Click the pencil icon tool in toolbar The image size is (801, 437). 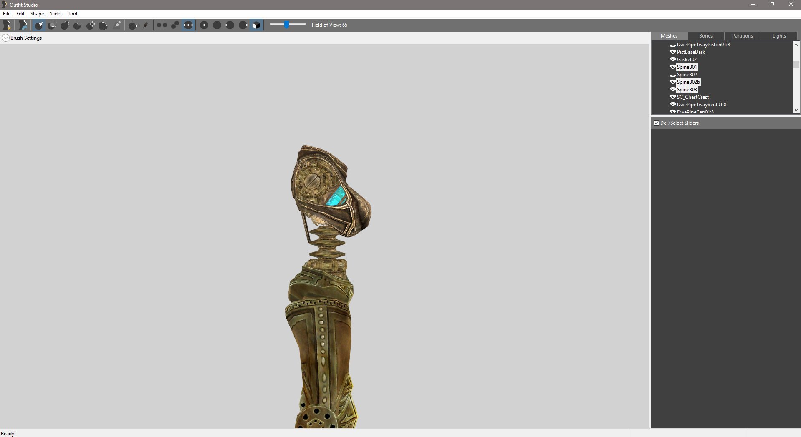[x=146, y=25]
